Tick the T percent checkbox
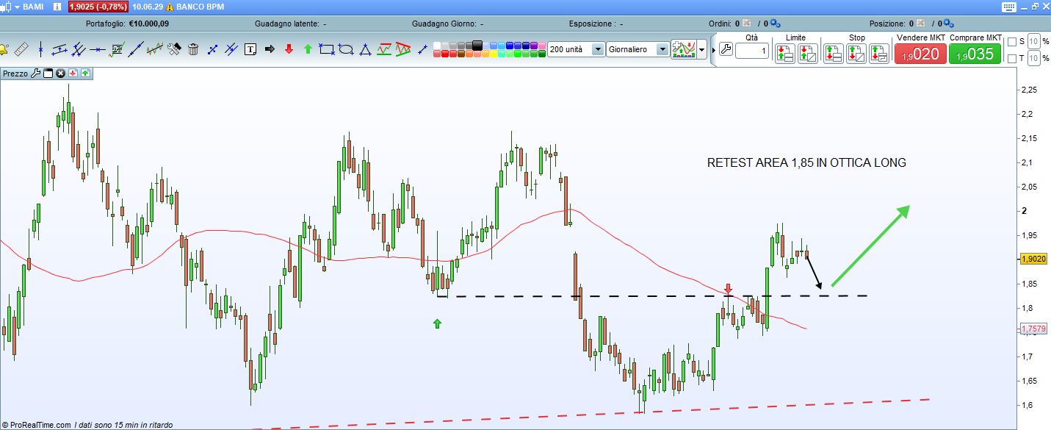The image size is (1051, 430). [1012, 58]
